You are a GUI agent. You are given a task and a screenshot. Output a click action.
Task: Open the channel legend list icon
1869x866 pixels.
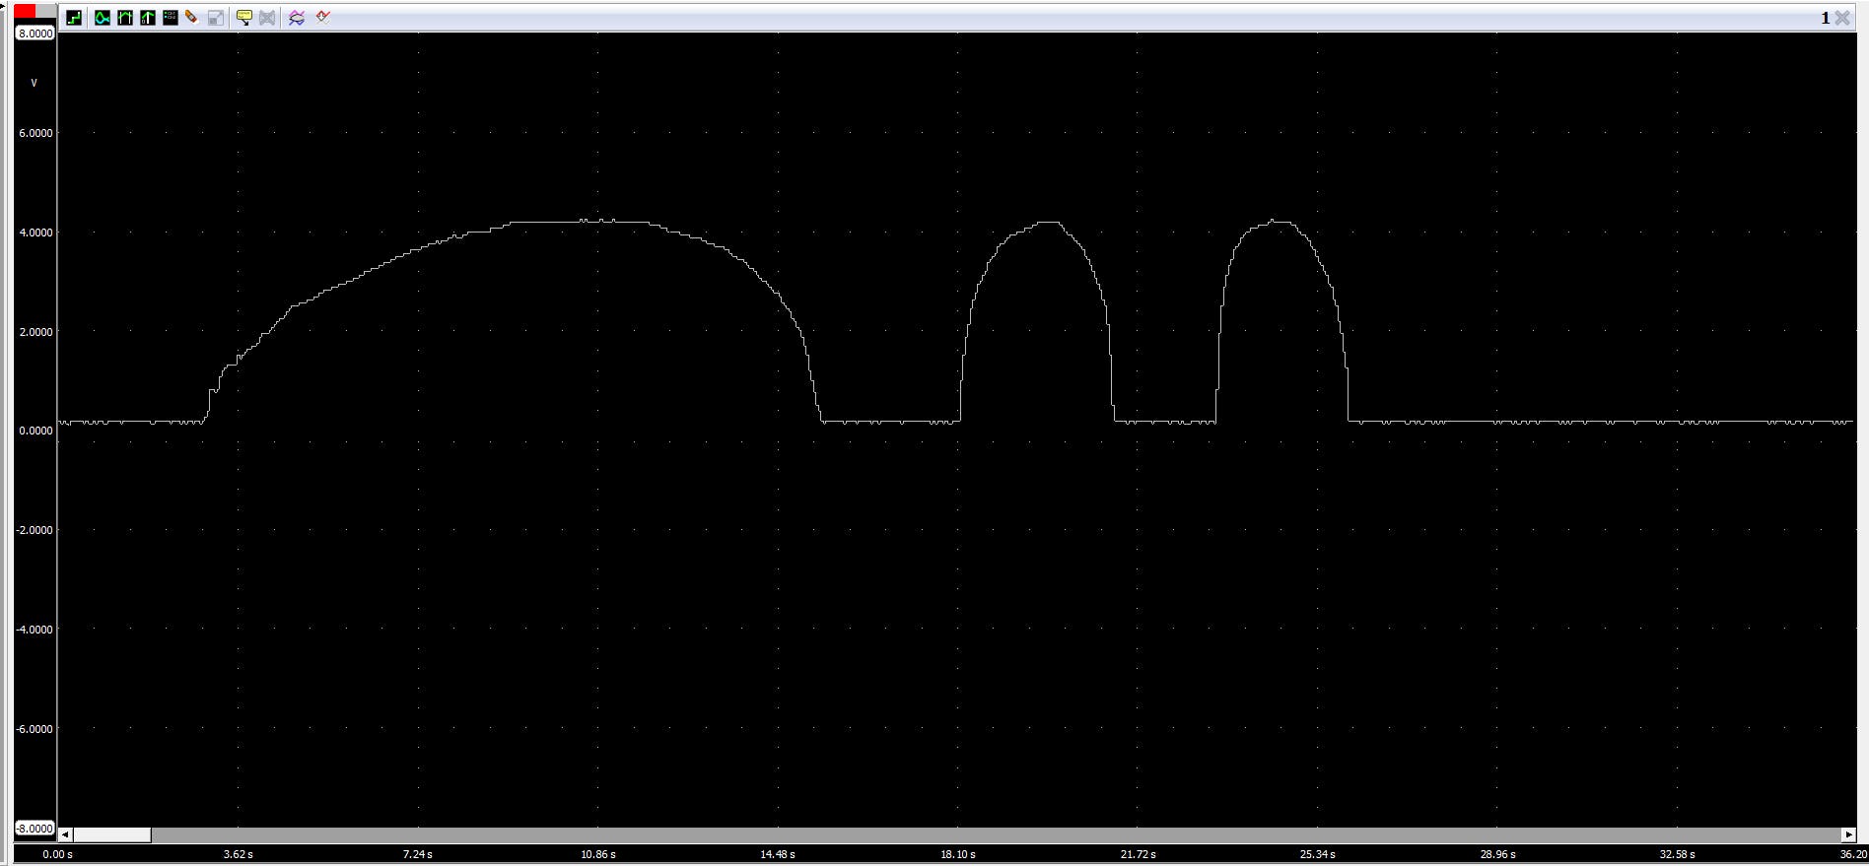[171, 18]
